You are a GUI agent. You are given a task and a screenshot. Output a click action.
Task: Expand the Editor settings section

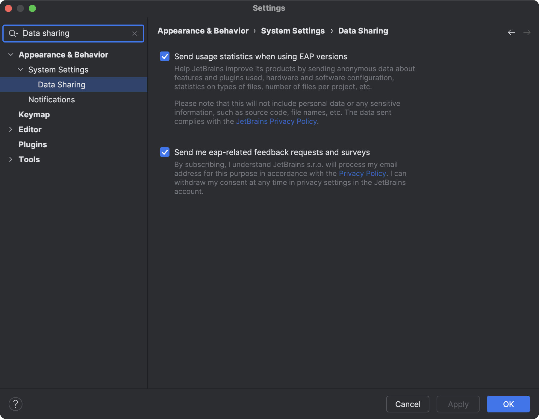coord(10,129)
